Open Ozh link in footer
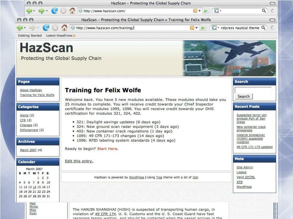293x219 pixels. tap(195, 177)
